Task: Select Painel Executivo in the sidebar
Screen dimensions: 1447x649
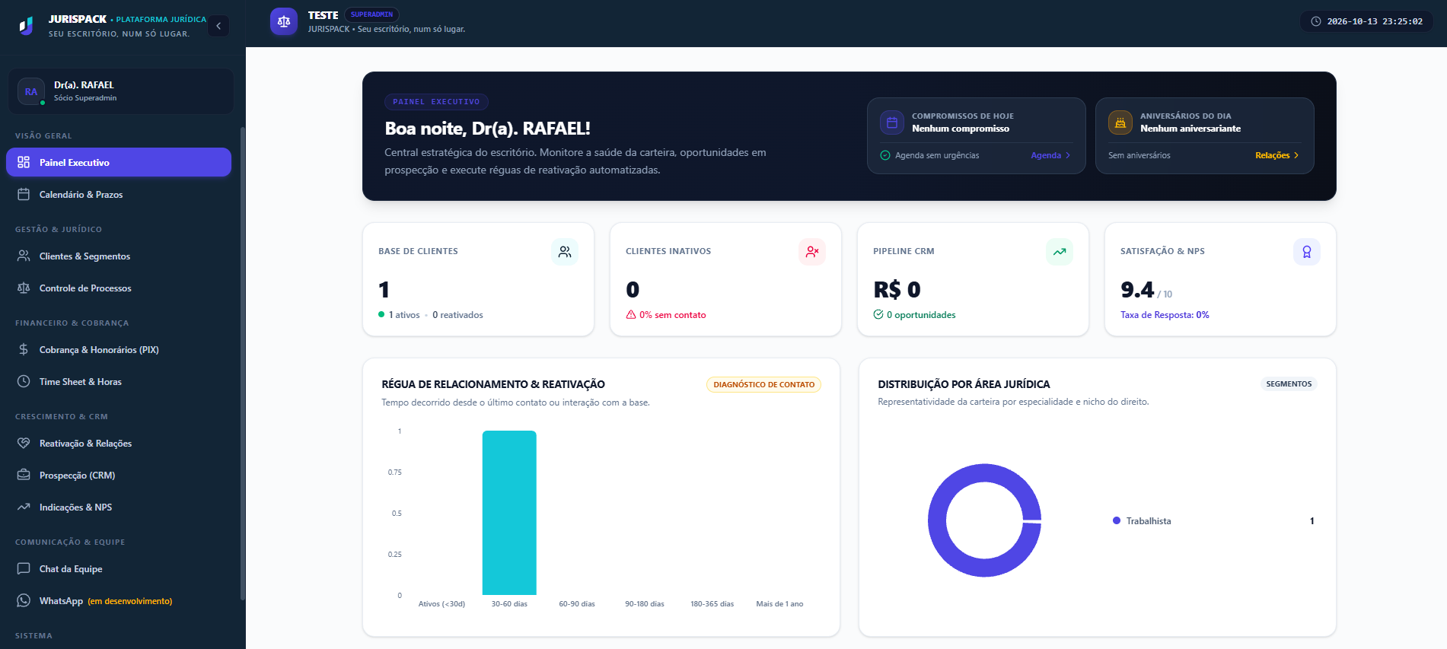Action: 119,162
